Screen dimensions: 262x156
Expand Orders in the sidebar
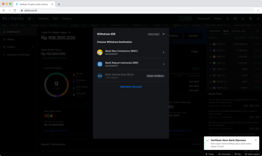18,47
